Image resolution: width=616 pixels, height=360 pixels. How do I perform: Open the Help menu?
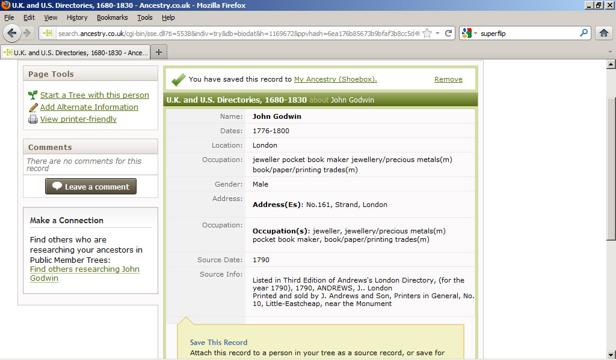point(168,17)
